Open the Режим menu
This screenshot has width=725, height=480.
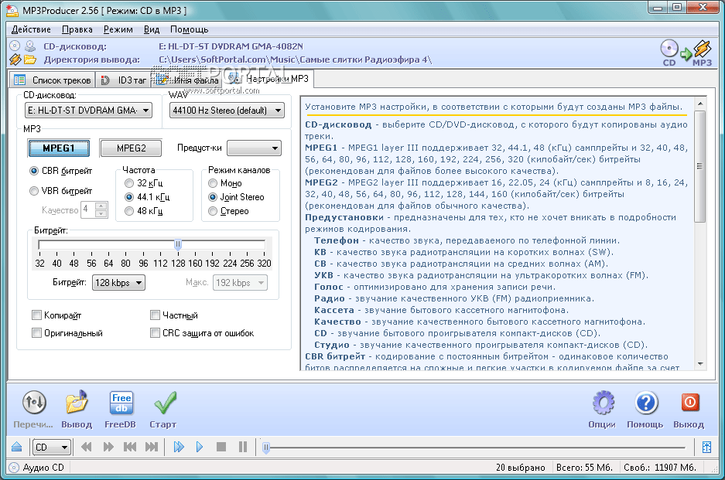pyautogui.click(x=118, y=29)
